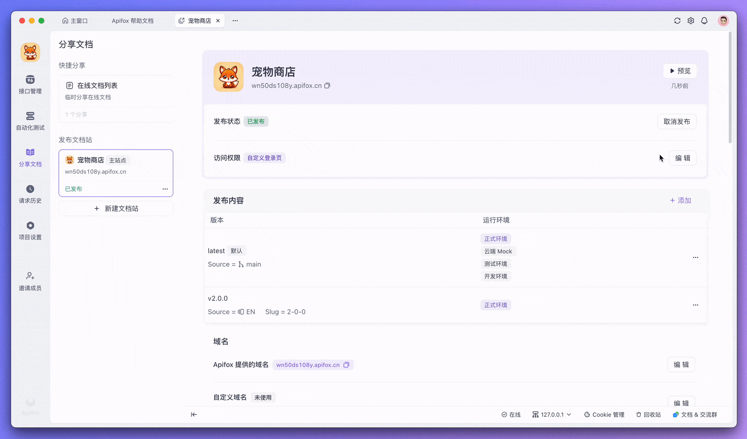Click the 在线 status indicator
747x439 pixels.
(511, 415)
